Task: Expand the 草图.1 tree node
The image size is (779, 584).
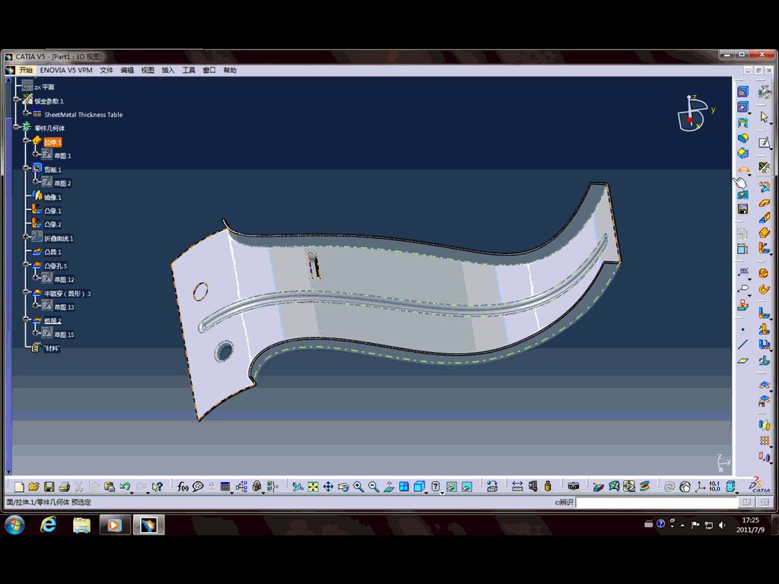Action: 36,154
